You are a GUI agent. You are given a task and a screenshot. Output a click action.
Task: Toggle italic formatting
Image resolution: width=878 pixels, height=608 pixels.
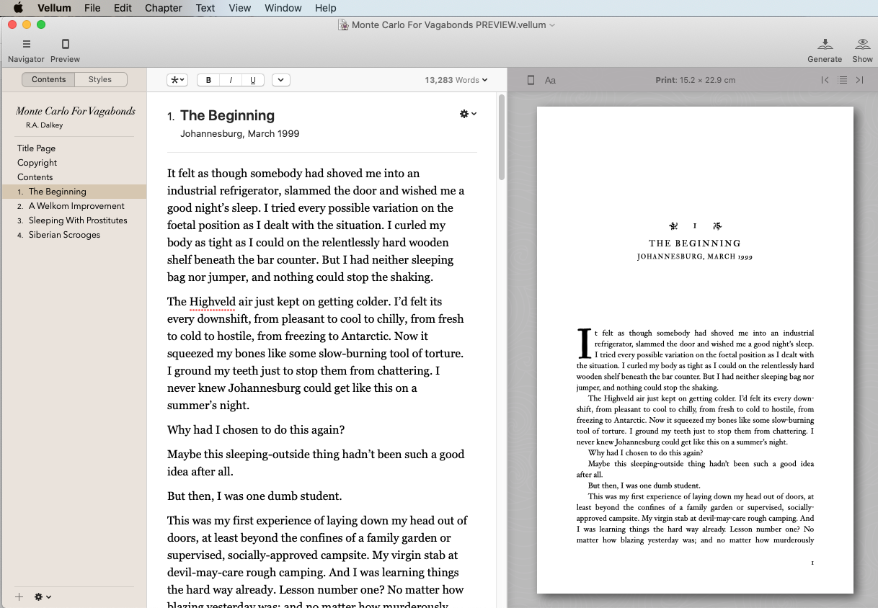point(230,80)
